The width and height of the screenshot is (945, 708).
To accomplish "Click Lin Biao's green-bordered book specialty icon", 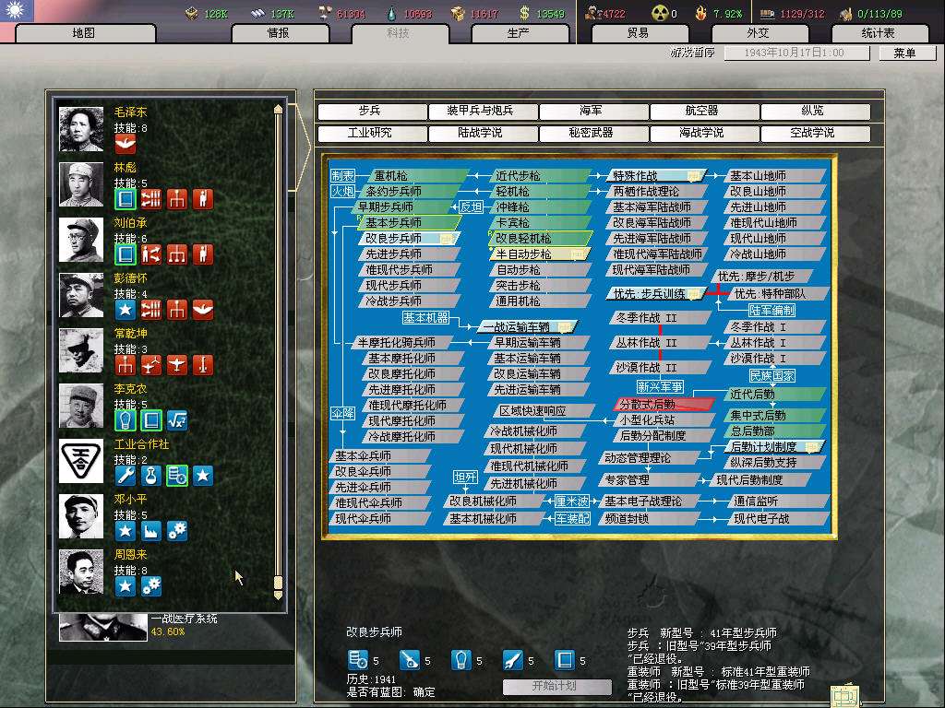I will coord(126,199).
